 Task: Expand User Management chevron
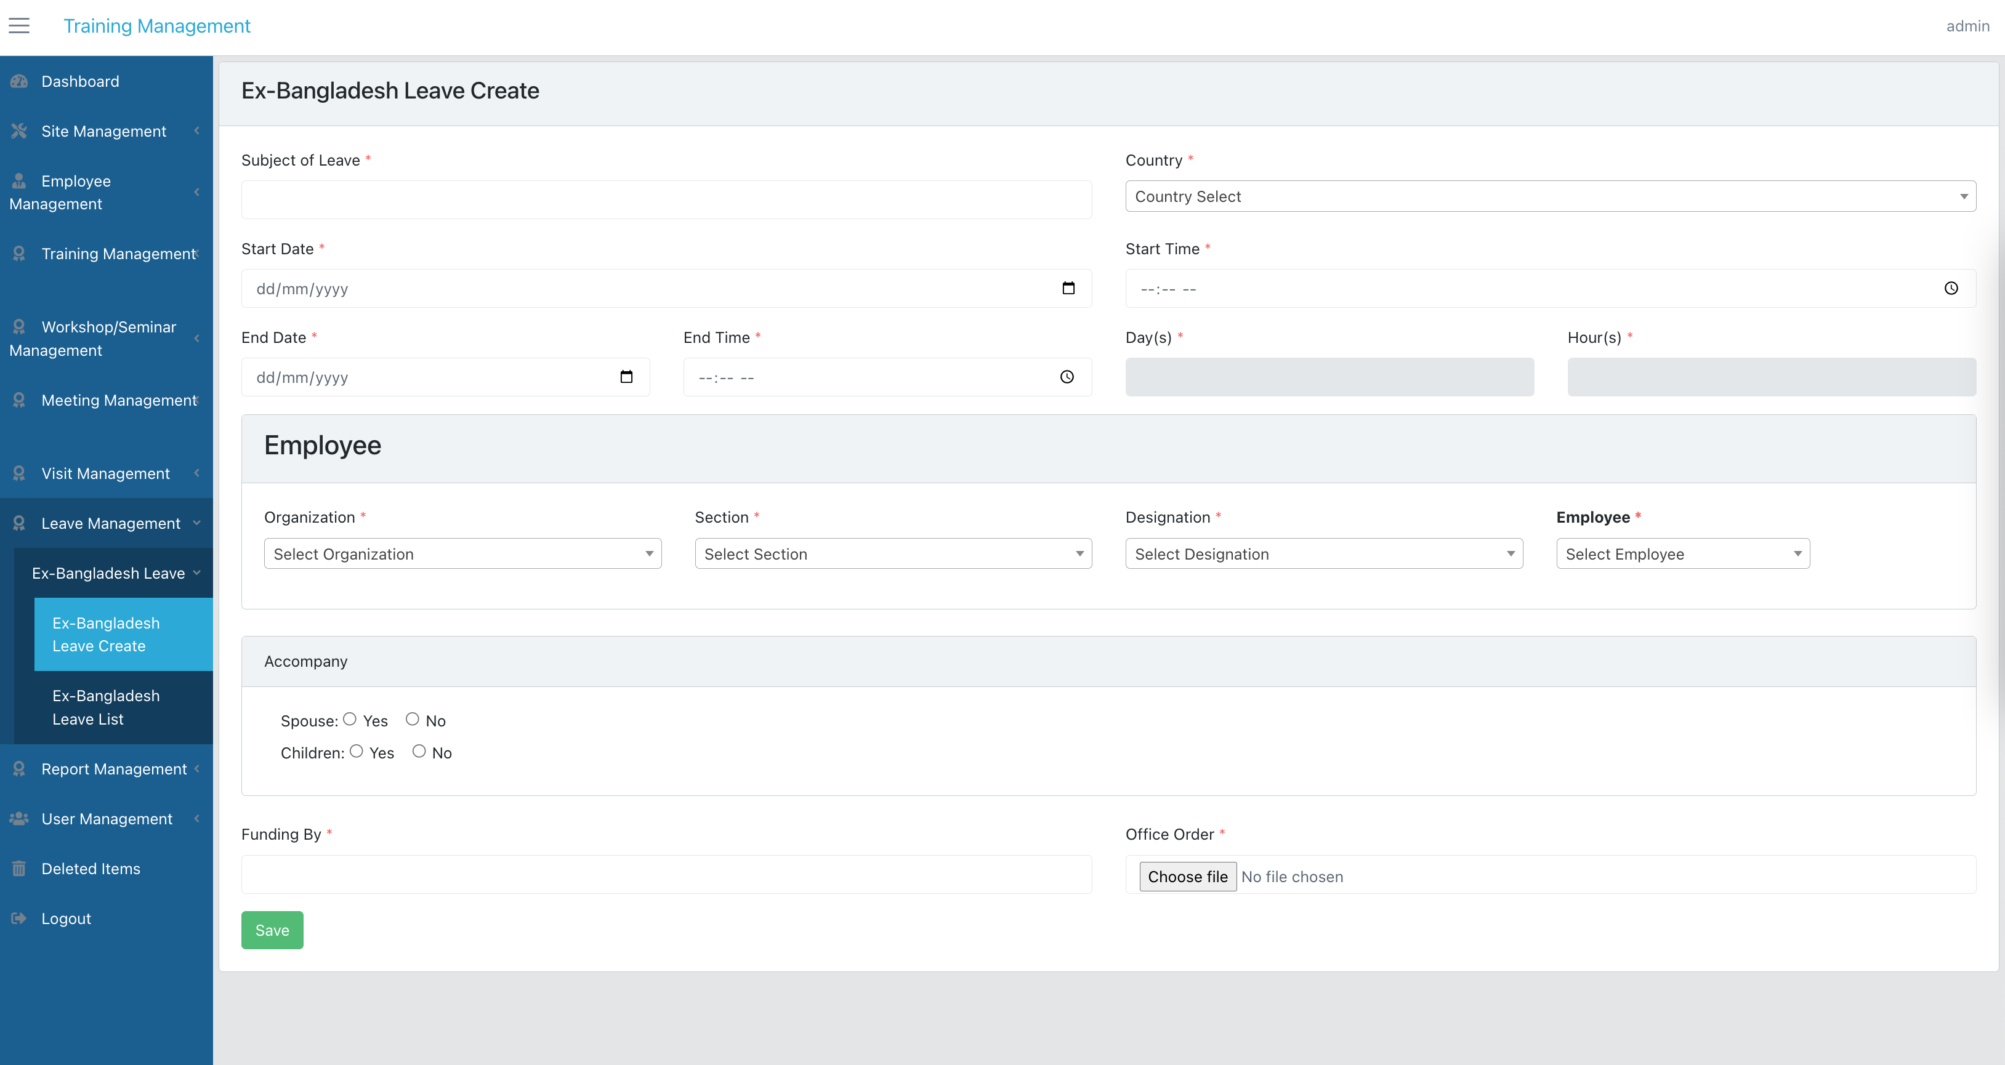point(197,818)
